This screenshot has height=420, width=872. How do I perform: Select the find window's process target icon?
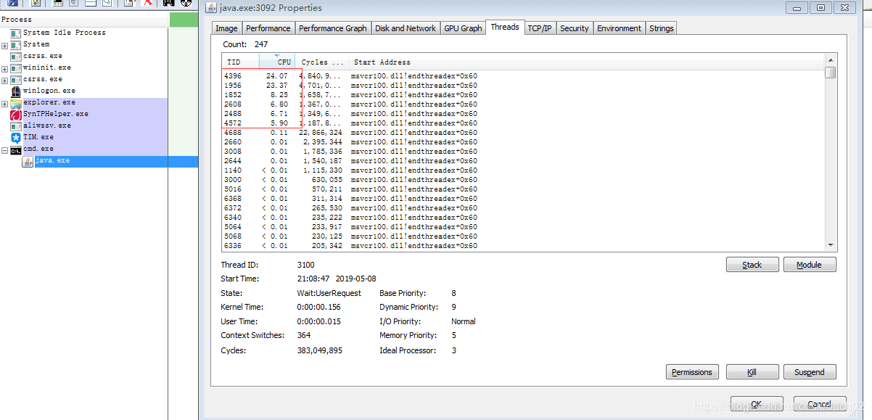[x=185, y=4]
